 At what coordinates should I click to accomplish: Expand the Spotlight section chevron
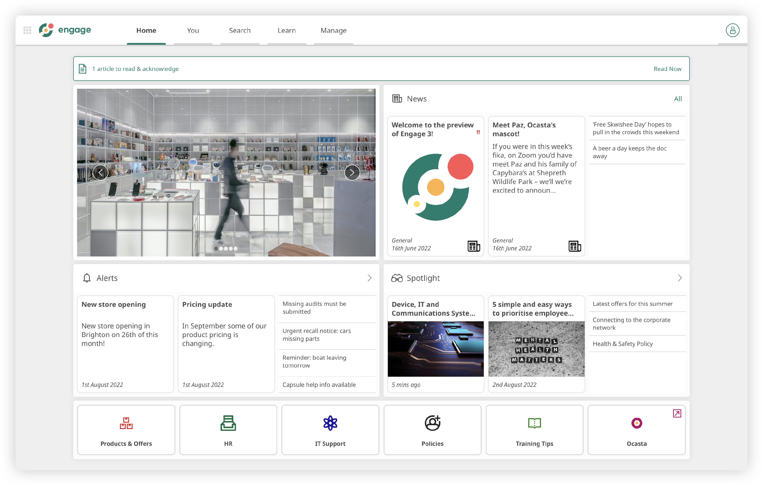[679, 278]
